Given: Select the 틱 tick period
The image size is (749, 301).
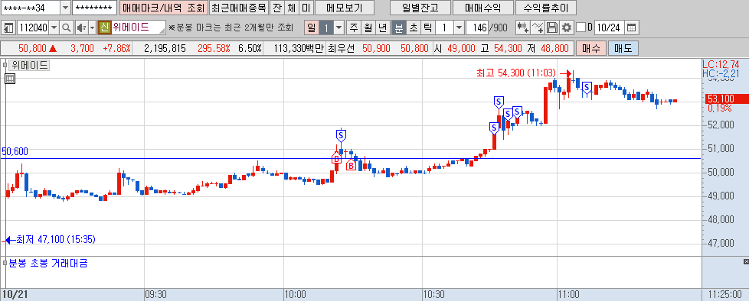Looking at the screenshot, I should (x=427, y=28).
